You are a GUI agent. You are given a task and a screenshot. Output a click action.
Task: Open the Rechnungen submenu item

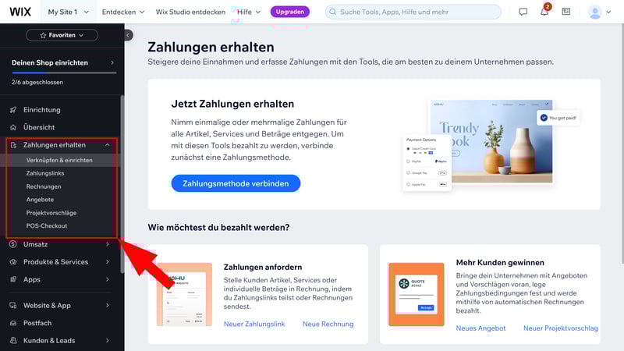(44, 186)
